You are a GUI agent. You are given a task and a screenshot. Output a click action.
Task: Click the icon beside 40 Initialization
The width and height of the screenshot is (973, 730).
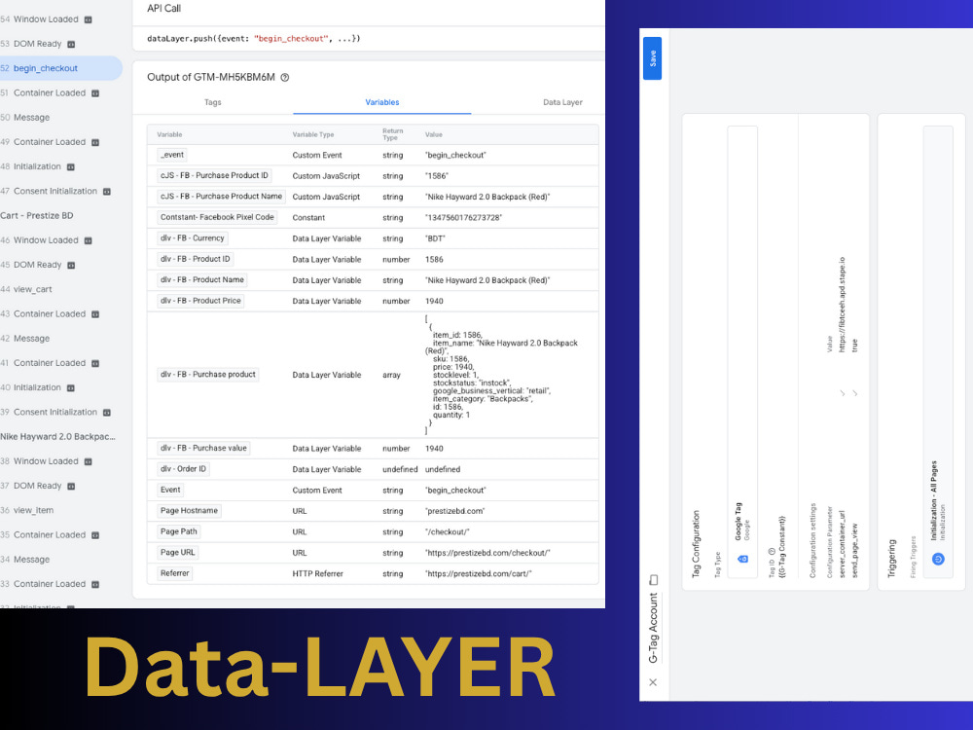coord(71,388)
